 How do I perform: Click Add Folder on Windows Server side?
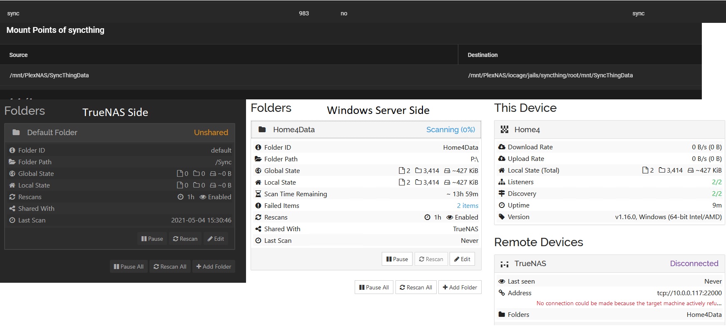point(460,287)
